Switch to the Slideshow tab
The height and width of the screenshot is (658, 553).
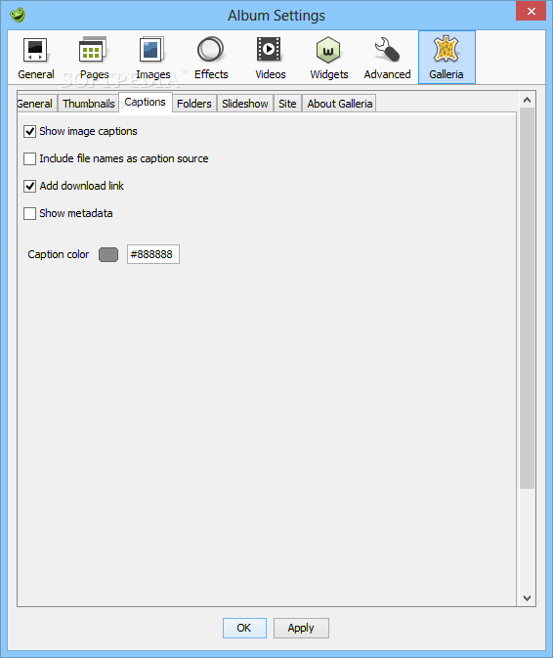coord(245,104)
